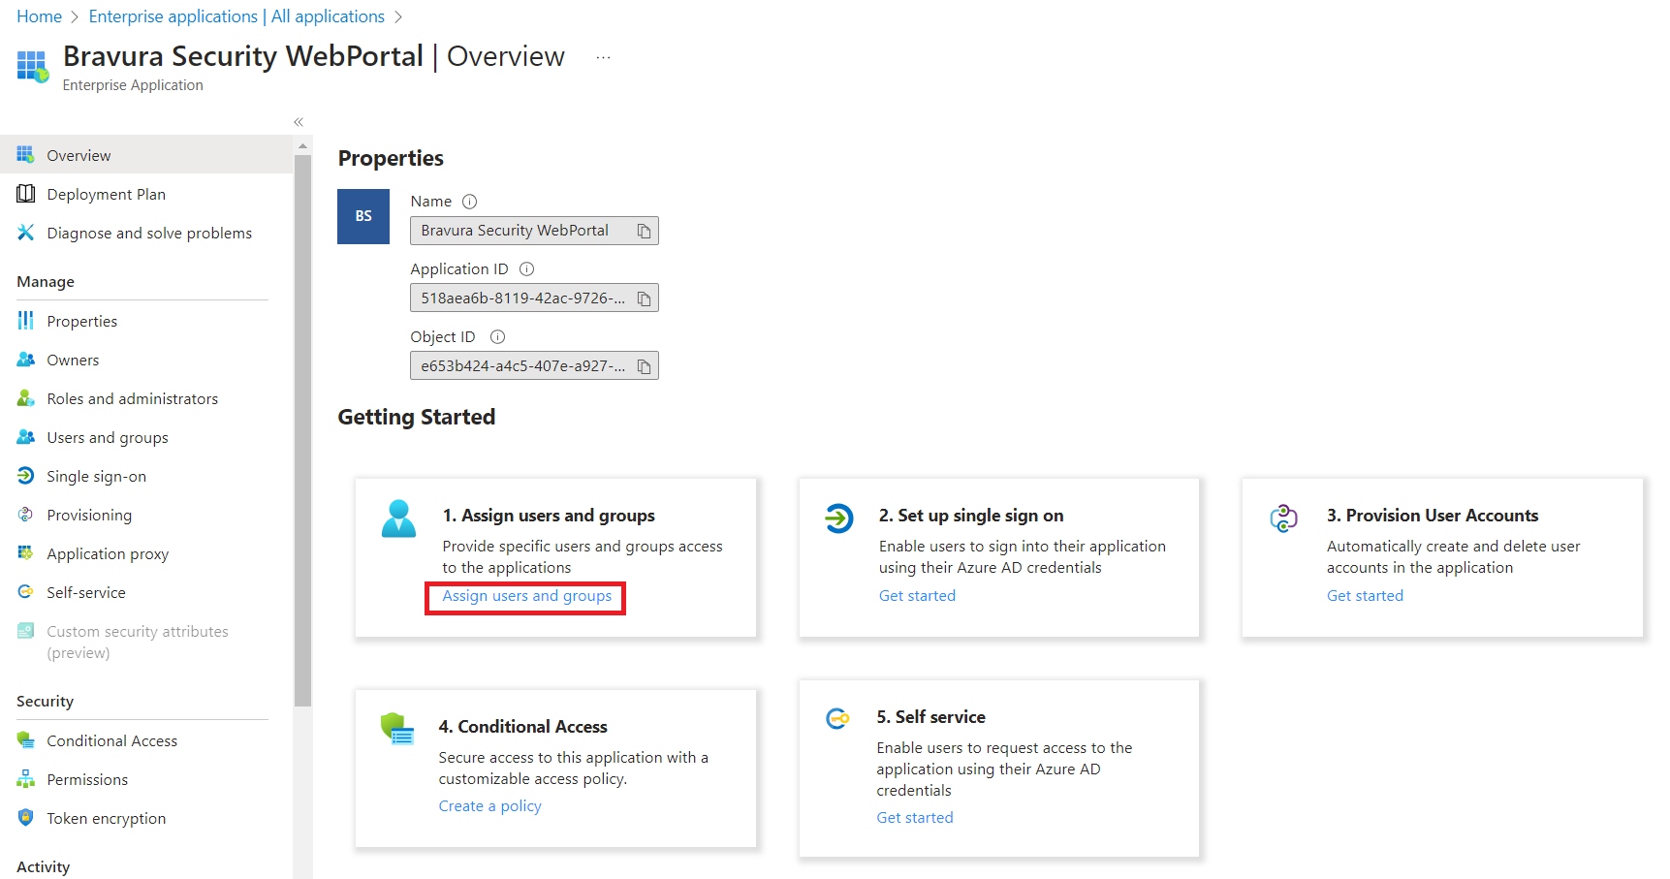Select Provisioning in the sidebar
The image size is (1670, 879).
89,515
